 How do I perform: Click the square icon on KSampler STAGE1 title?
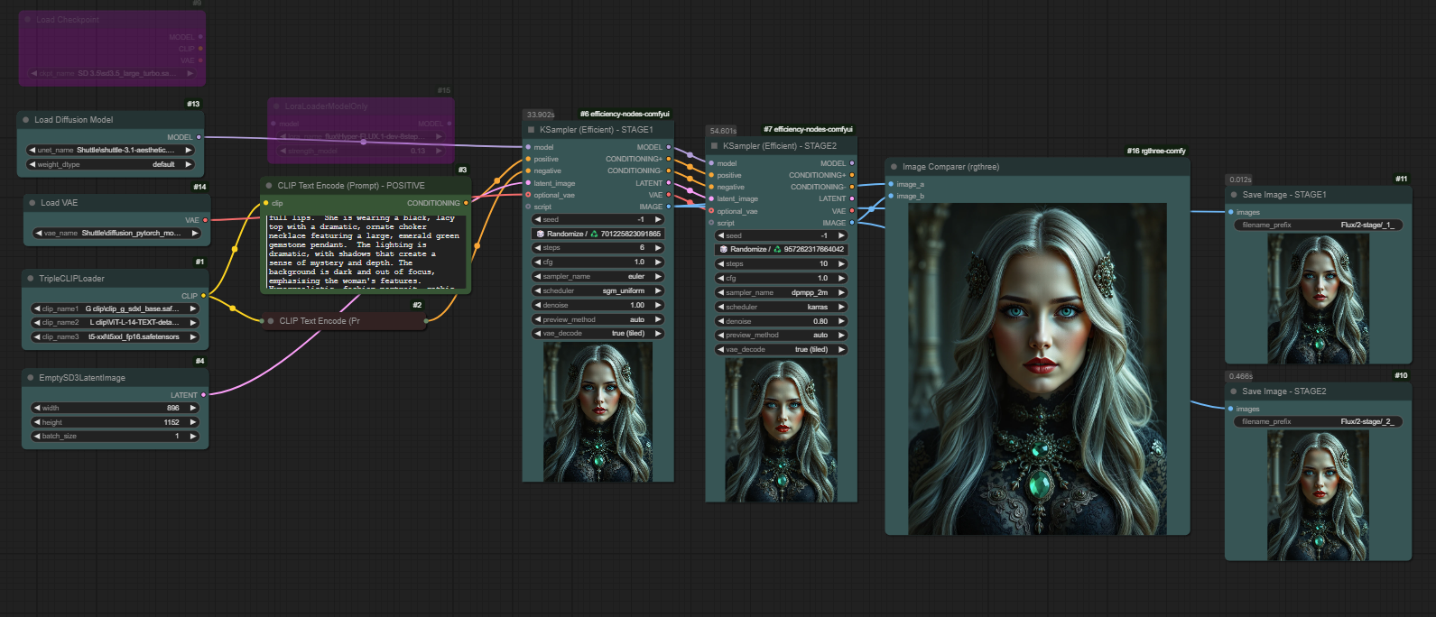532,130
